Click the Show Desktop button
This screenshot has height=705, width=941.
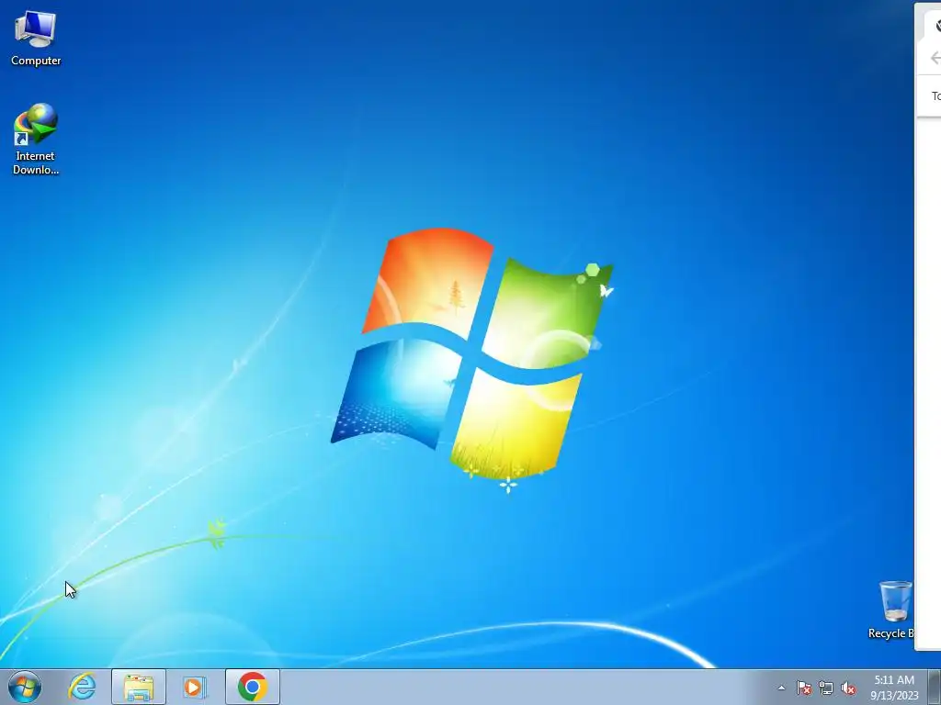[935, 688]
